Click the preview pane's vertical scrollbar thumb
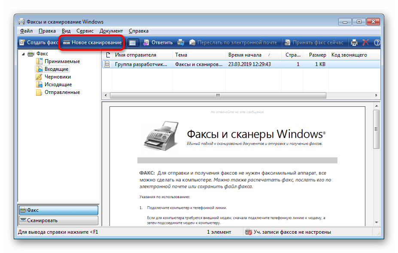The image size is (398, 253). coord(377,129)
